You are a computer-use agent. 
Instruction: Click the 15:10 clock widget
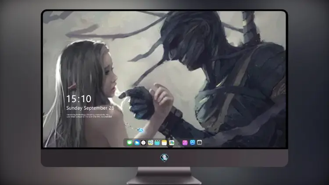point(79,99)
